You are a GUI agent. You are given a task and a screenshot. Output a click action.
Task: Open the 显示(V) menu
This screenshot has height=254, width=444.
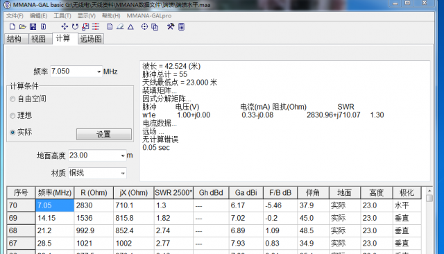coord(87,16)
